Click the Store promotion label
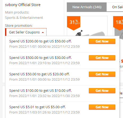The height and width of the screenshot is (118, 123). coord(19,26)
